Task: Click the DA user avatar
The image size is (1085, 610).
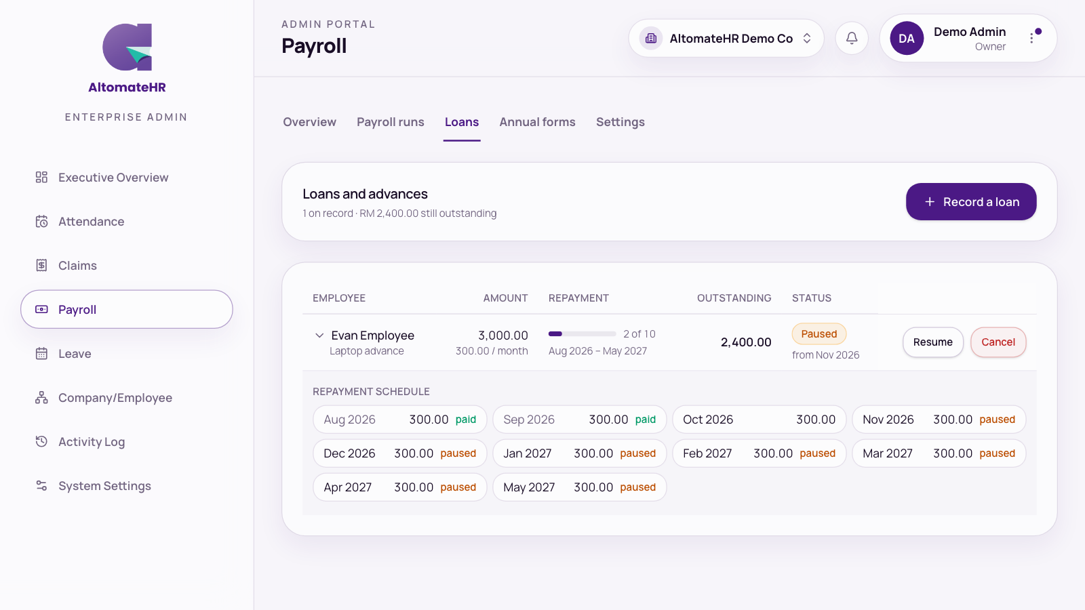Action: point(907,39)
